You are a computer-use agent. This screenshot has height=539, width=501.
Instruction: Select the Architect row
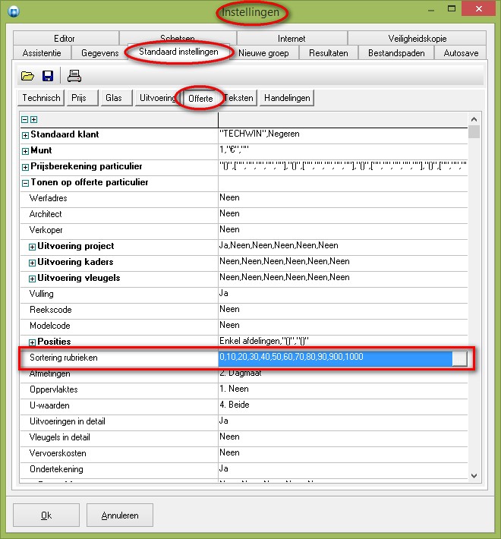(x=244, y=214)
